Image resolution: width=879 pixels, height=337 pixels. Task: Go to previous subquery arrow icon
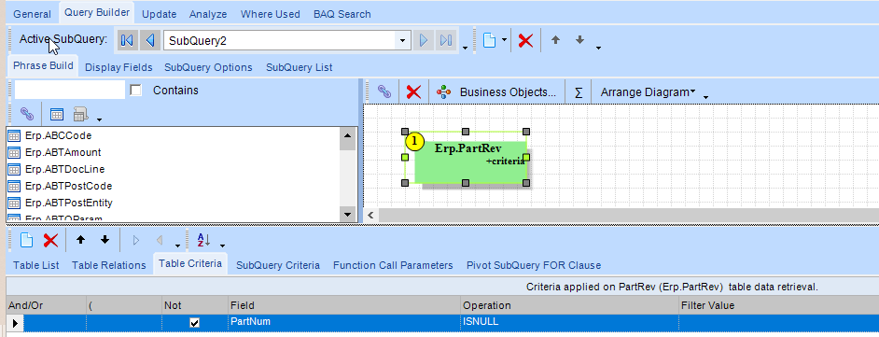tap(149, 40)
